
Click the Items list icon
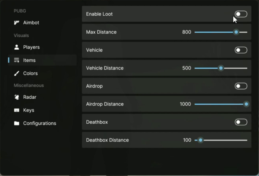pos(17,60)
